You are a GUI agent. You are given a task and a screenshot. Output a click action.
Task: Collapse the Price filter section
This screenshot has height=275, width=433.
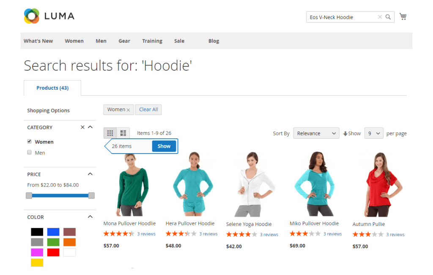pyautogui.click(x=90, y=174)
